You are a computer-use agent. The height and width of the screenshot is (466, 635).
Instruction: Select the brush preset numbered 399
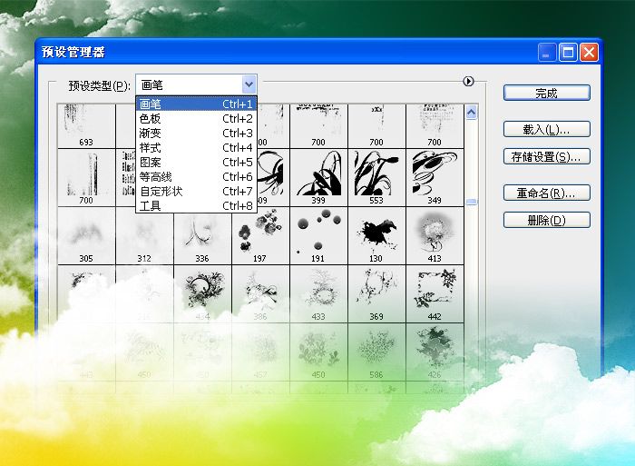318,173
